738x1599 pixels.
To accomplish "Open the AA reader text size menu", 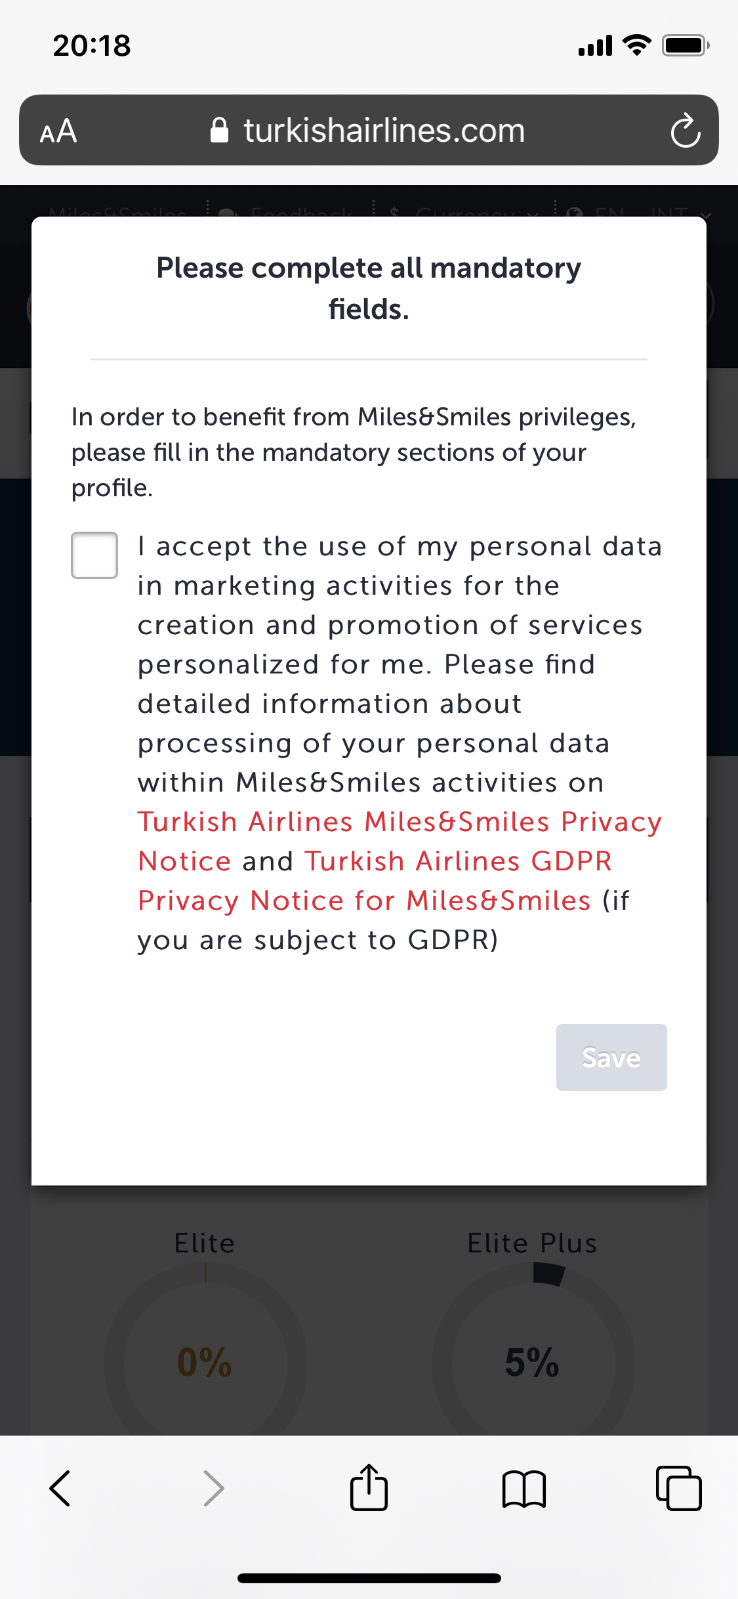I will [58, 131].
